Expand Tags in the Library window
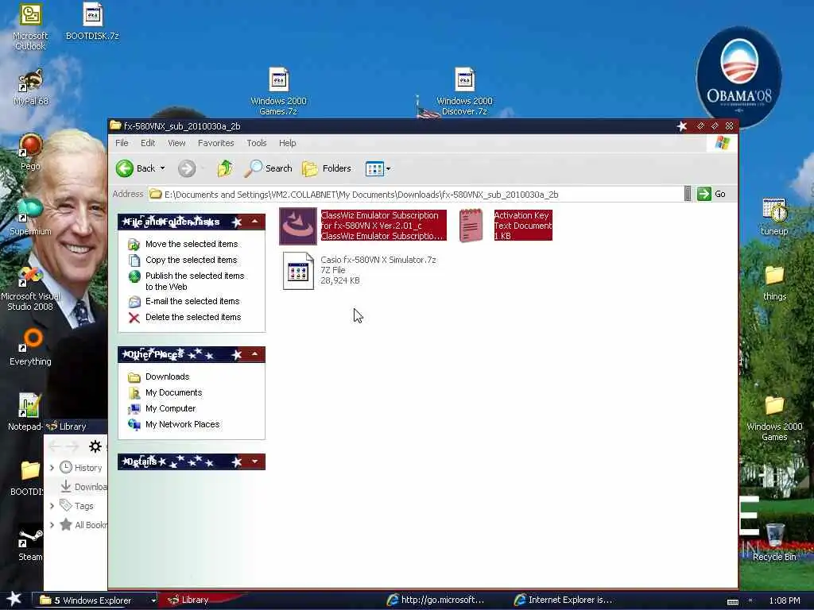The height and width of the screenshot is (610, 814). [x=52, y=506]
